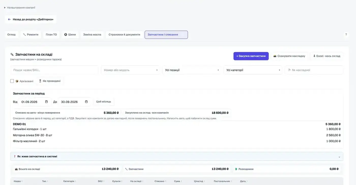Switch to the Ремонти tab
356x185 pixels.
click(x=31, y=35)
